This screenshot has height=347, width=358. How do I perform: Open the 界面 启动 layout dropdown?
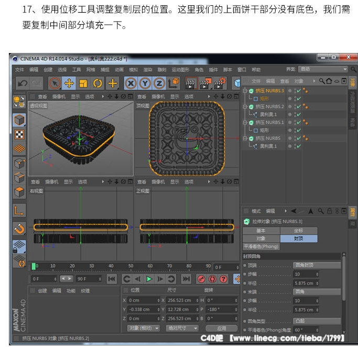[x=323, y=69]
